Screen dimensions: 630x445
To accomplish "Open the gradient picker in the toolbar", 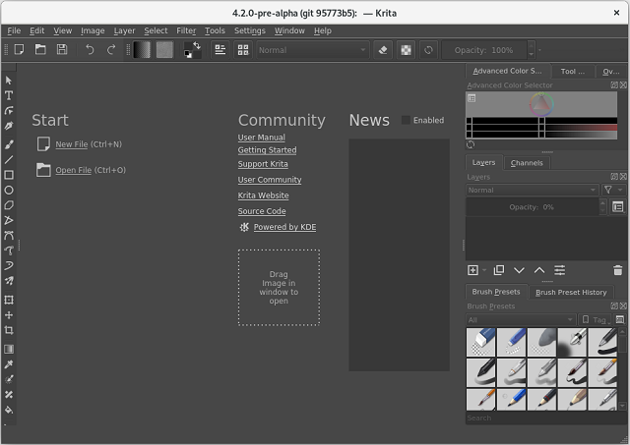I will point(142,50).
